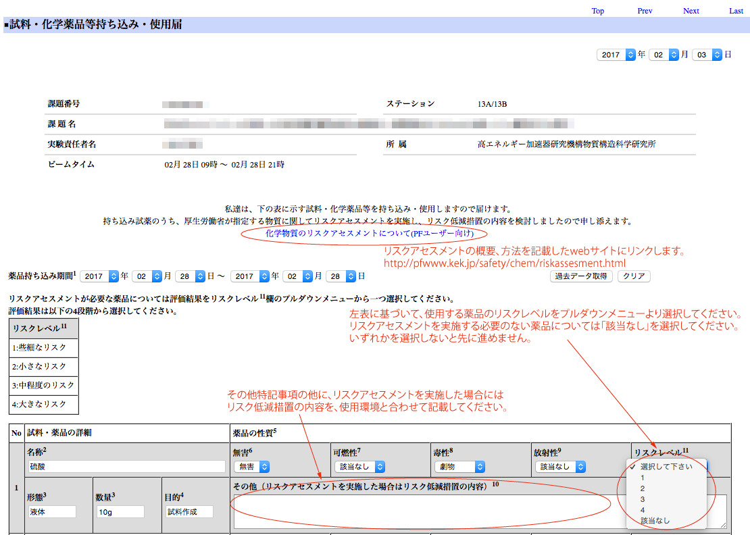This screenshot has width=750, height=535.
Task: Expand the end year dropdown of 薬品持ち込み期間
Action: tap(250, 276)
